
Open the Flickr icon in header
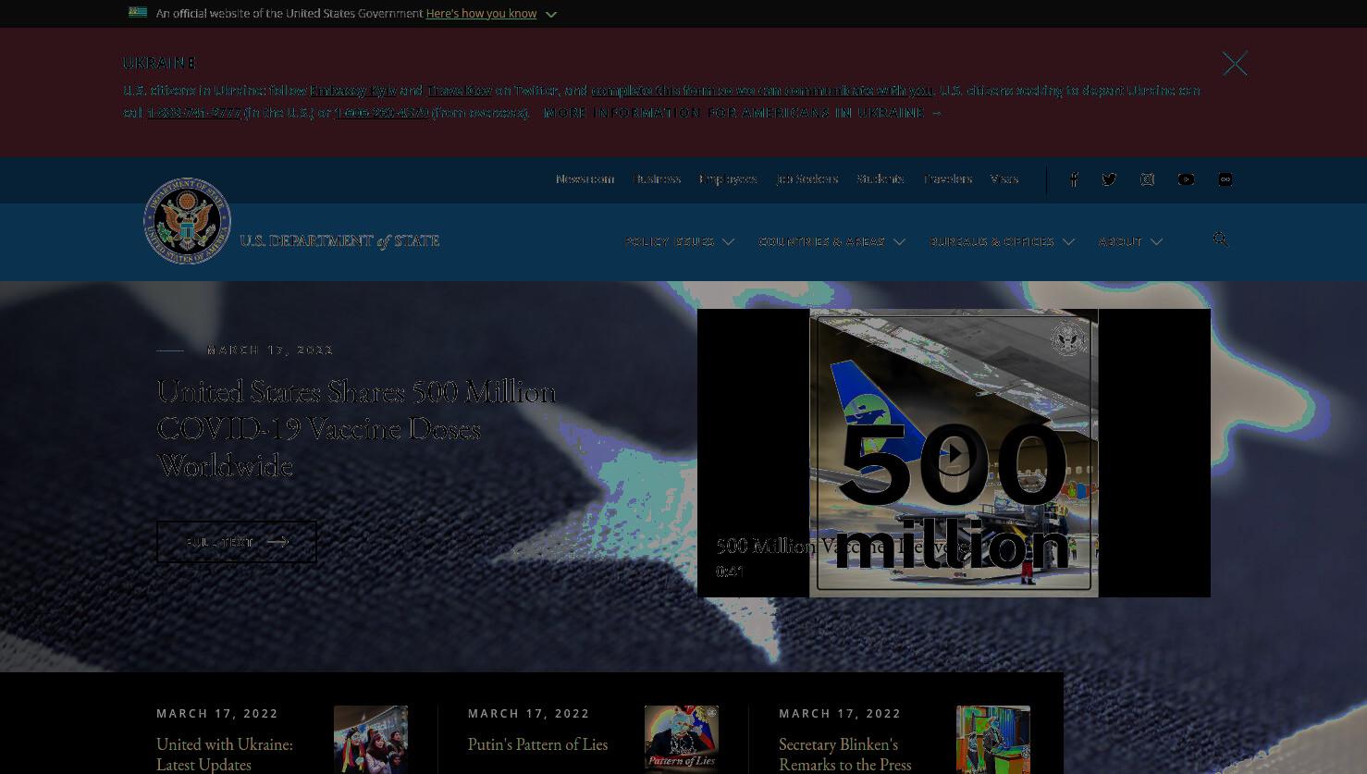(1225, 179)
